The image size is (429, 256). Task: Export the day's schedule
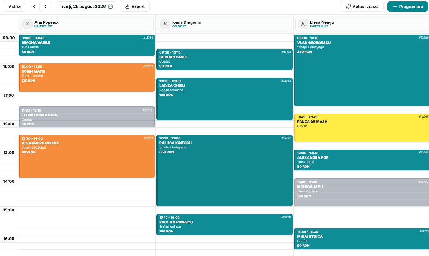coord(135,7)
